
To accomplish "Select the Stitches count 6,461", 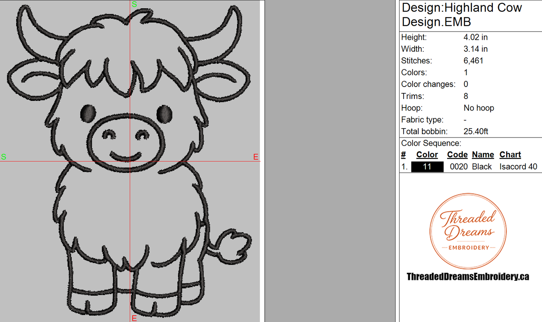I will pos(473,61).
